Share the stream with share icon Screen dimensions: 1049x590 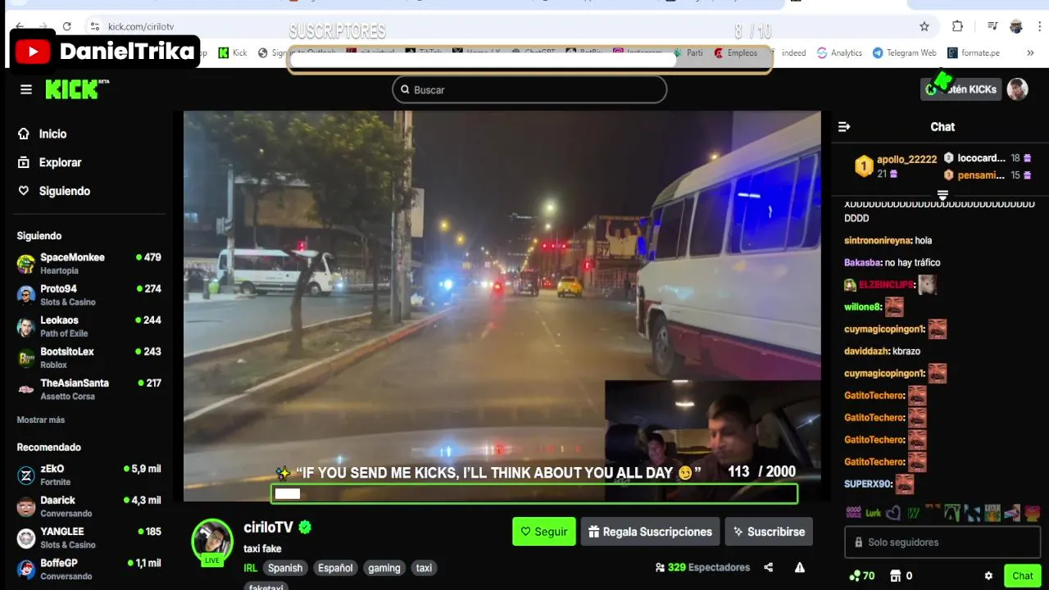[768, 567]
